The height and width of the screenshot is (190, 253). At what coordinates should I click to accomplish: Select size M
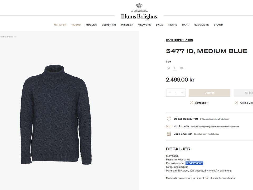point(168,68)
